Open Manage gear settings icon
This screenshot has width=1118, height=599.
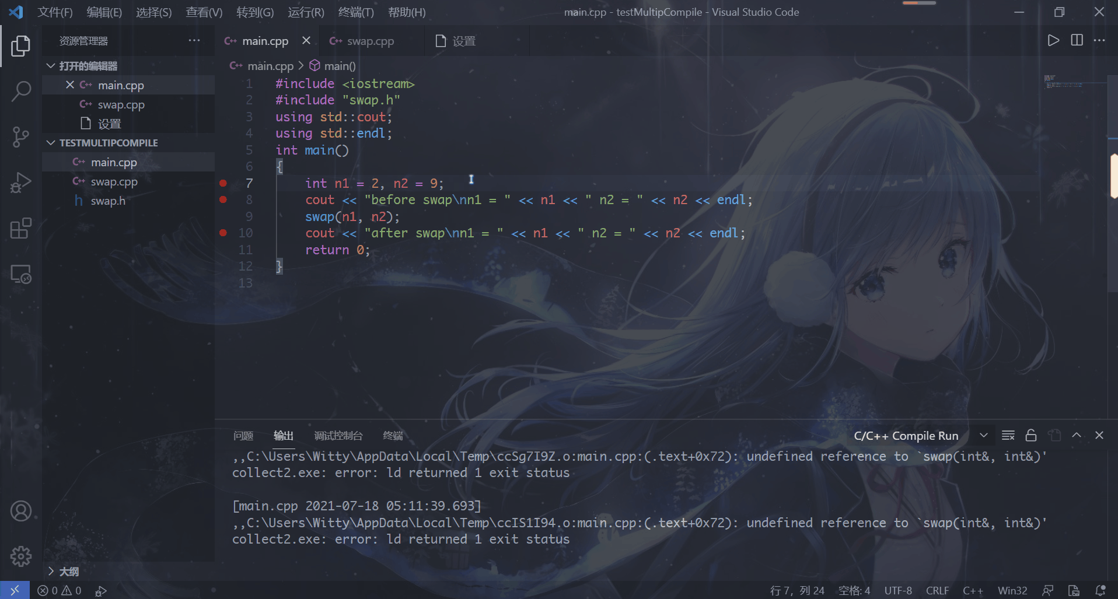pyautogui.click(x=20, y=556)
